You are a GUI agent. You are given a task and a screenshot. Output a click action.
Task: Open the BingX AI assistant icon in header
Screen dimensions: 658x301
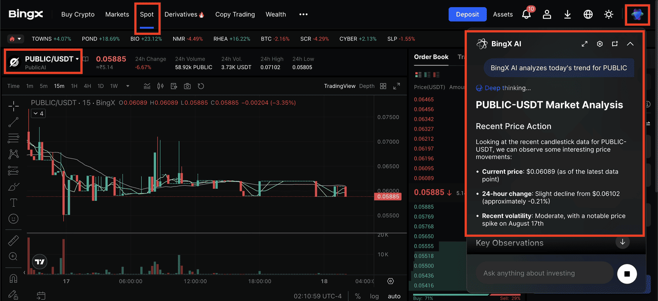point(637,14)
